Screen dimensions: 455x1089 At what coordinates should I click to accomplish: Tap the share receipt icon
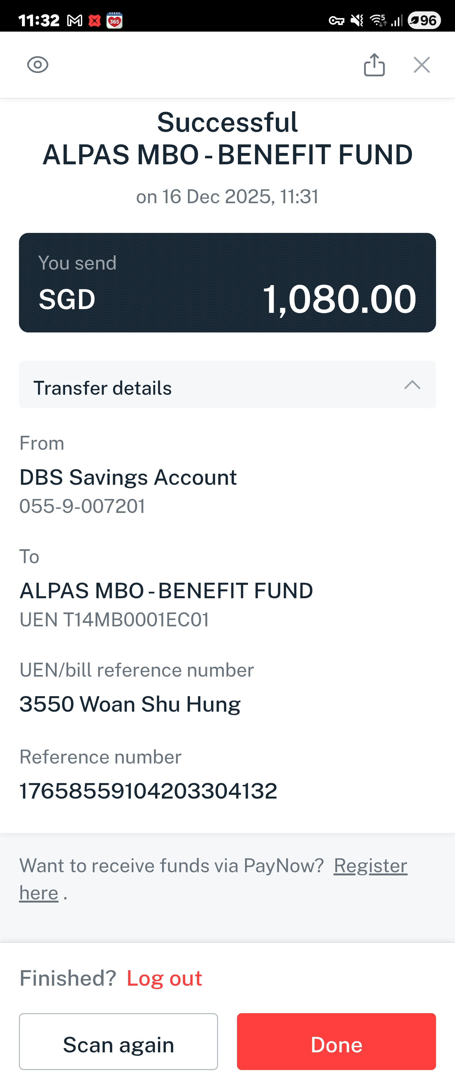click(374, 65)
